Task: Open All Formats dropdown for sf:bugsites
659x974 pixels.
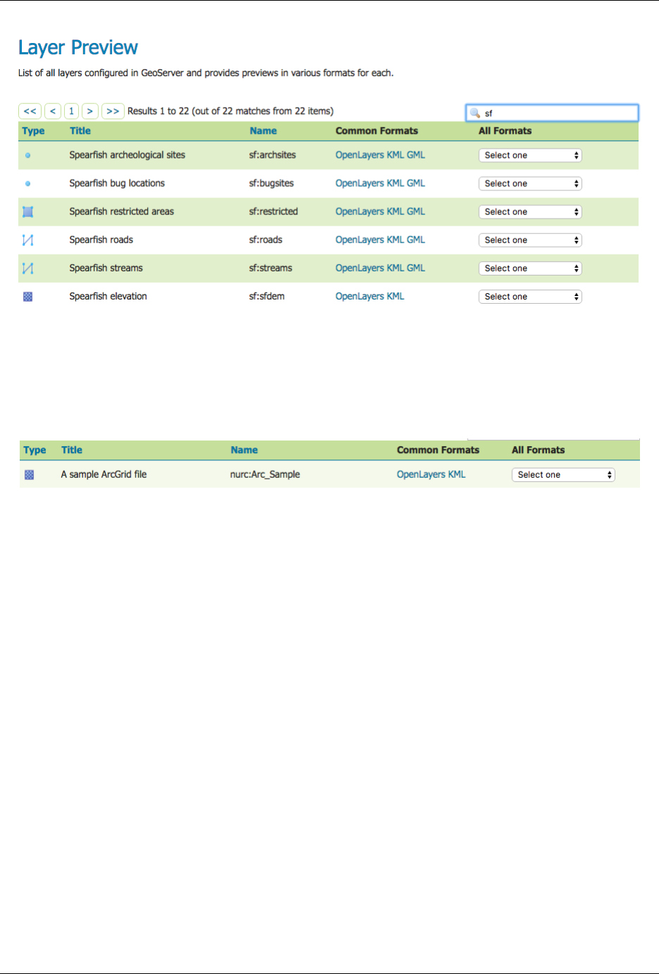Action: click(x=530, y=183)
